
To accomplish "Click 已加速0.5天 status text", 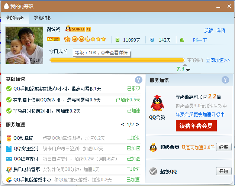I will 128,100.
